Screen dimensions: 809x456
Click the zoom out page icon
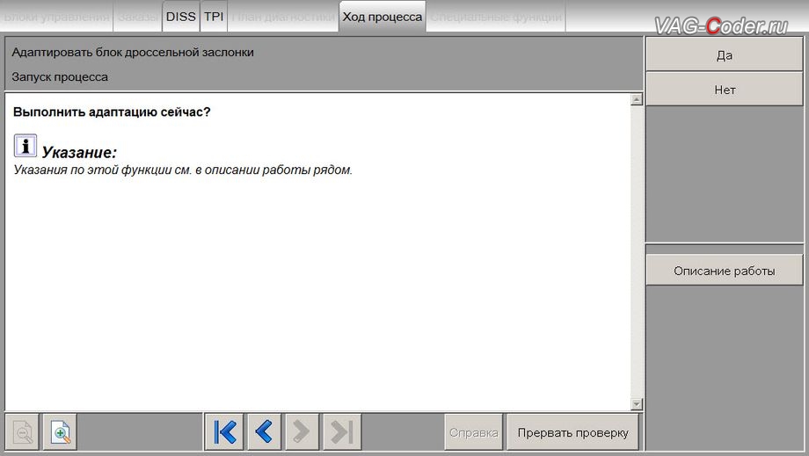coord(22,431)
